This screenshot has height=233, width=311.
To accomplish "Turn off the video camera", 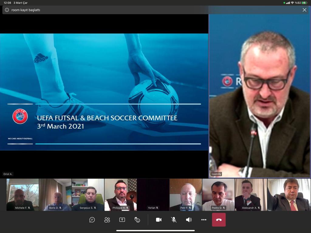I will click(x=159, y=220).
